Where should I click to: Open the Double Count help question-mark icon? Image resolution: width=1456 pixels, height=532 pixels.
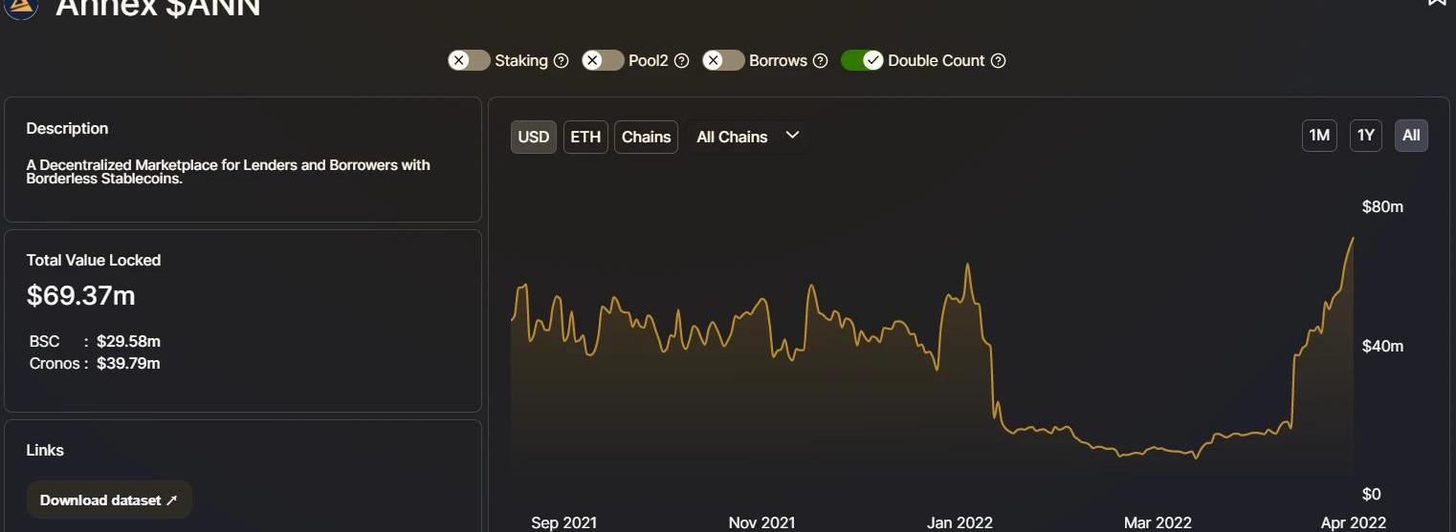click(999, 60)
